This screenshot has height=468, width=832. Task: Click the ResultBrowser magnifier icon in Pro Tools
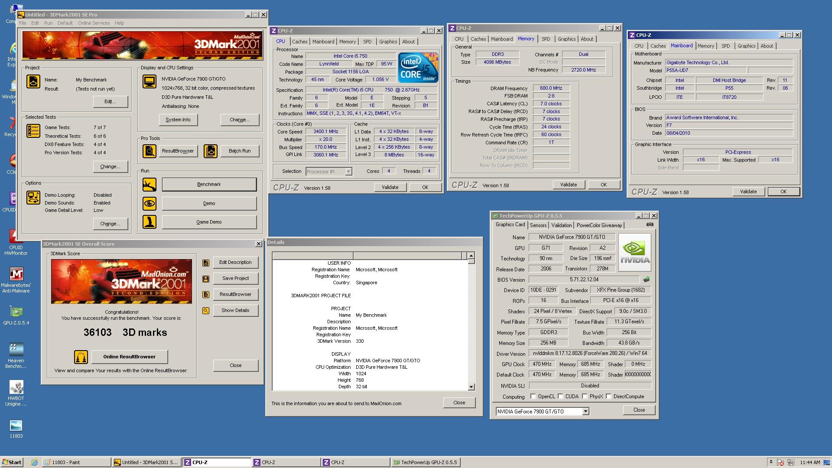(149, 151)
